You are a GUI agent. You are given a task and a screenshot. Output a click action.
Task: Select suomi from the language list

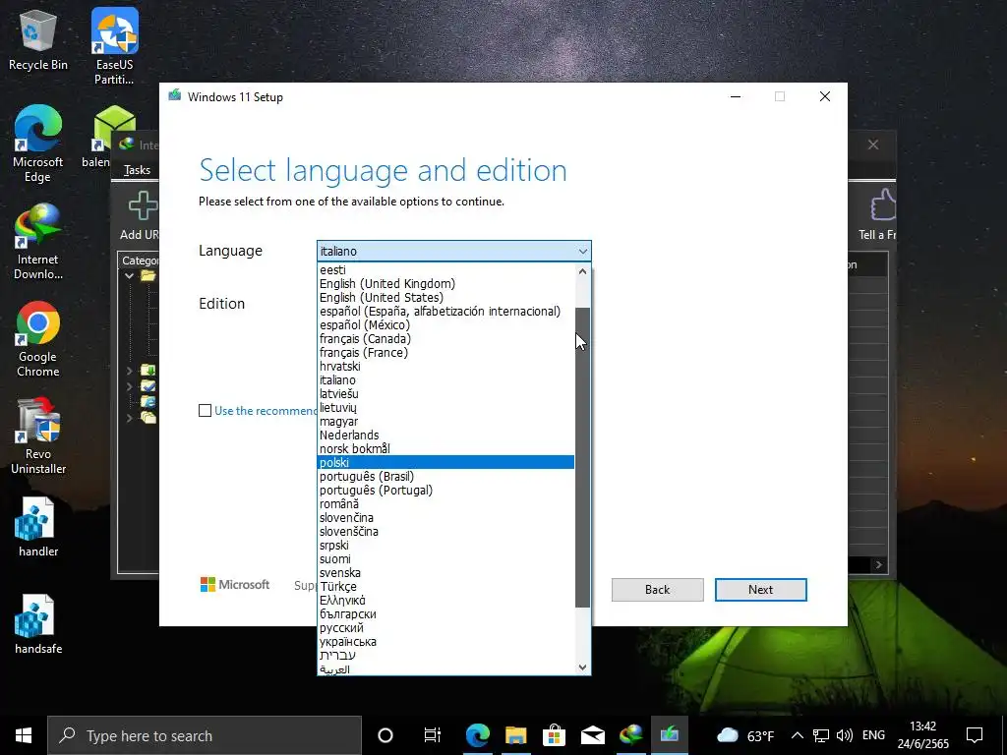[x=446, y=558]
